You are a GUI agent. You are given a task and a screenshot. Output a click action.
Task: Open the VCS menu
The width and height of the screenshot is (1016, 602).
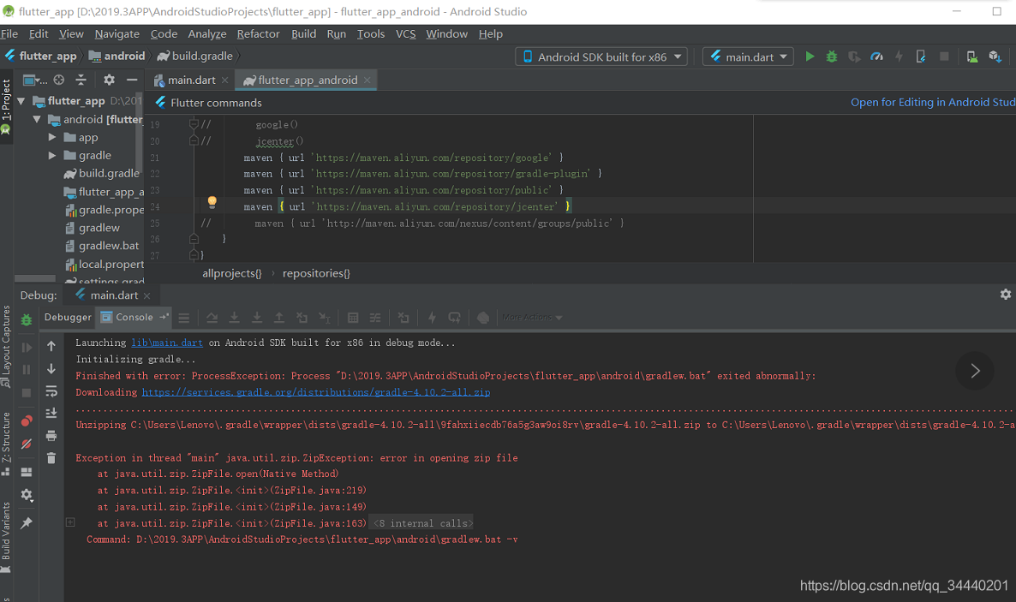[405, 33]
